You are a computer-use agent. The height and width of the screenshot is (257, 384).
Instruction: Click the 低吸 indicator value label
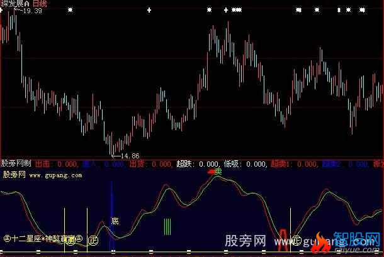pos(246,165)
